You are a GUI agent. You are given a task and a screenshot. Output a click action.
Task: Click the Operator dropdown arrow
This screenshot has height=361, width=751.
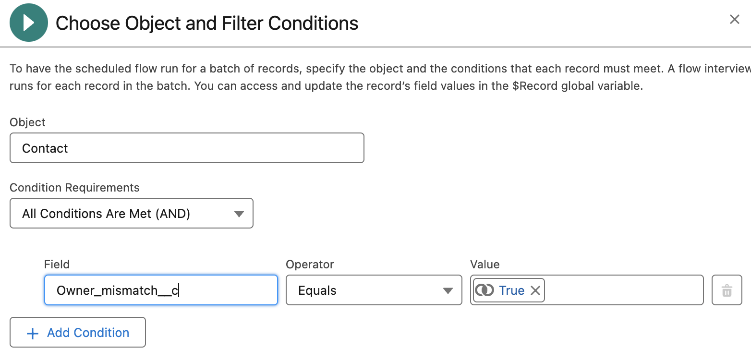tap(448, 290)
